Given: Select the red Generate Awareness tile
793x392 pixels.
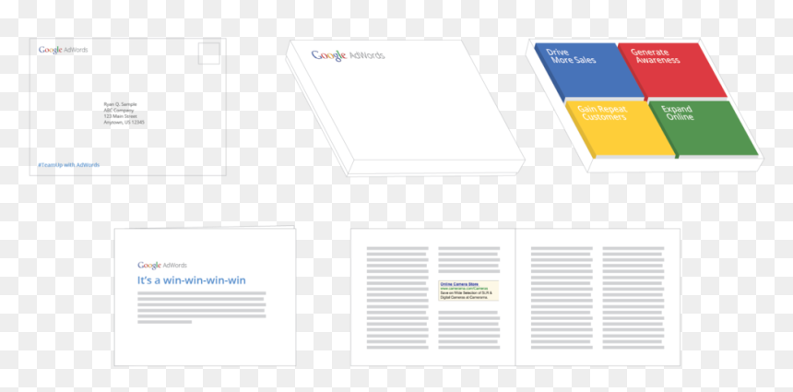Looking at the screenshot, I should pos(672,70).
